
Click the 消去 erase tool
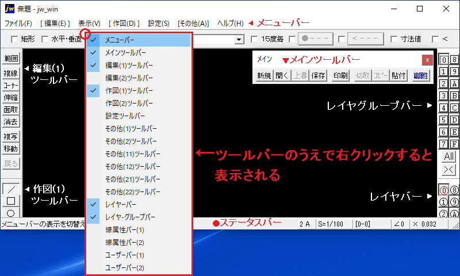(x=11, y=121)
